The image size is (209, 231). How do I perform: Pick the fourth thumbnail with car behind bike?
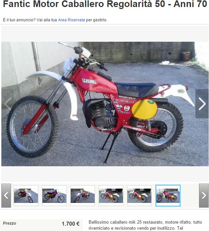[111, 196]
